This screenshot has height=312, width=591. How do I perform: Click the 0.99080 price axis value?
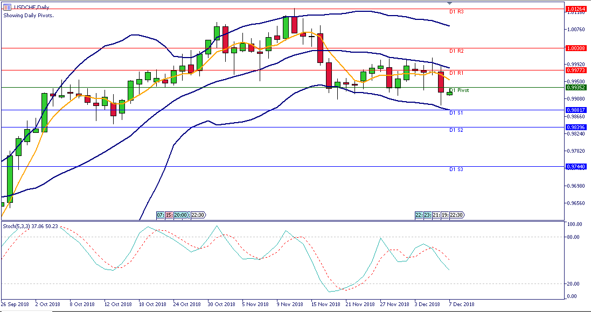coord(575,99)
